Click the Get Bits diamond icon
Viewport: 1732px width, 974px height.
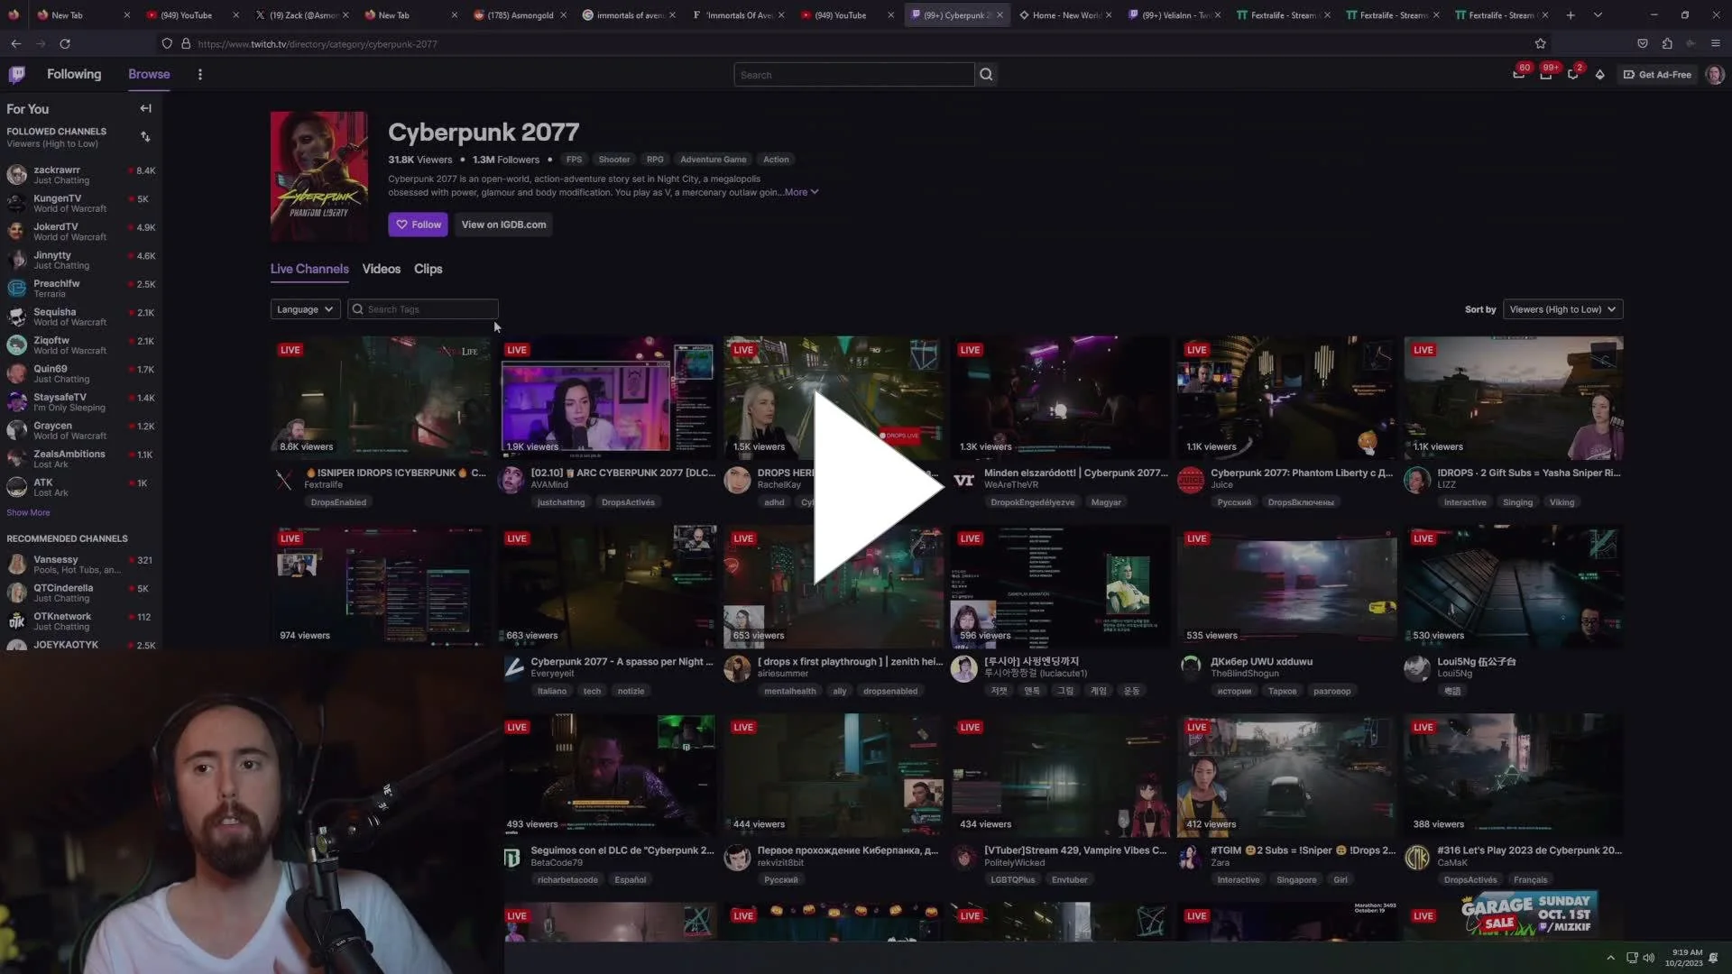click(x=1600, y=75)
